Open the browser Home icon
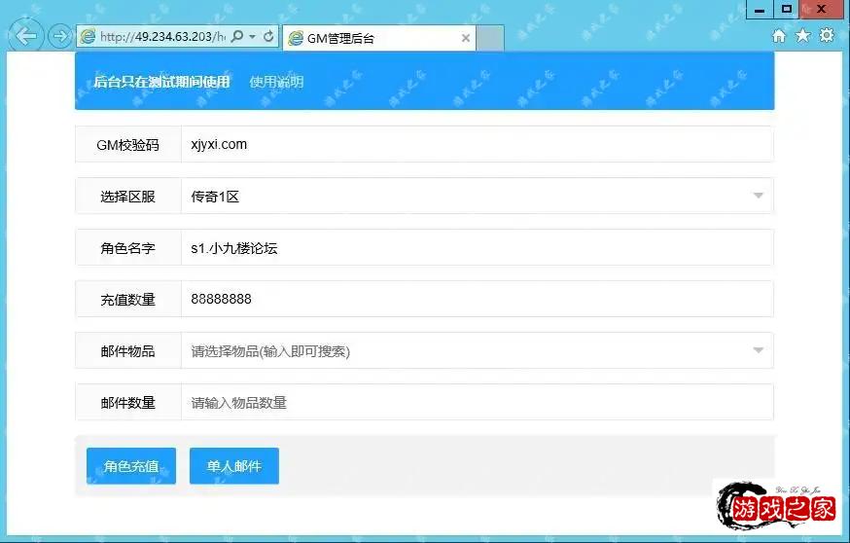The image size is (850, 543). (779, 36)
